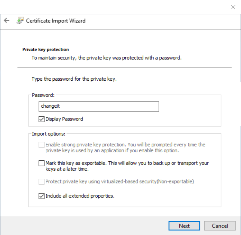Uncheck the Display Password checkbox

(x=41, y=119)
